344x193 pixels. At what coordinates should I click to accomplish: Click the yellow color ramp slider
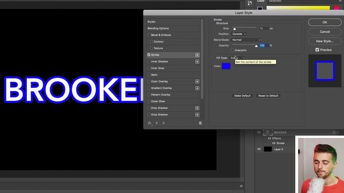coord(298,8)
